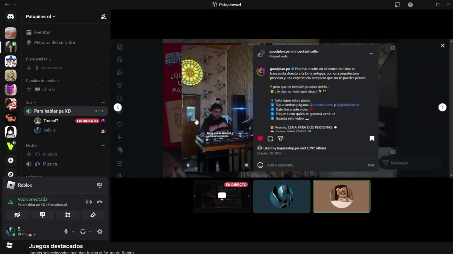The image size is (453, 254).
Task: Open the Discover servers compass icon
Action: pos(11,174)
